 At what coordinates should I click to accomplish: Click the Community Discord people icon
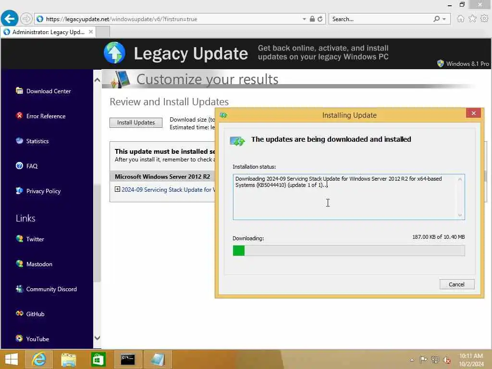pyautogui.click(x=19, y=289)
